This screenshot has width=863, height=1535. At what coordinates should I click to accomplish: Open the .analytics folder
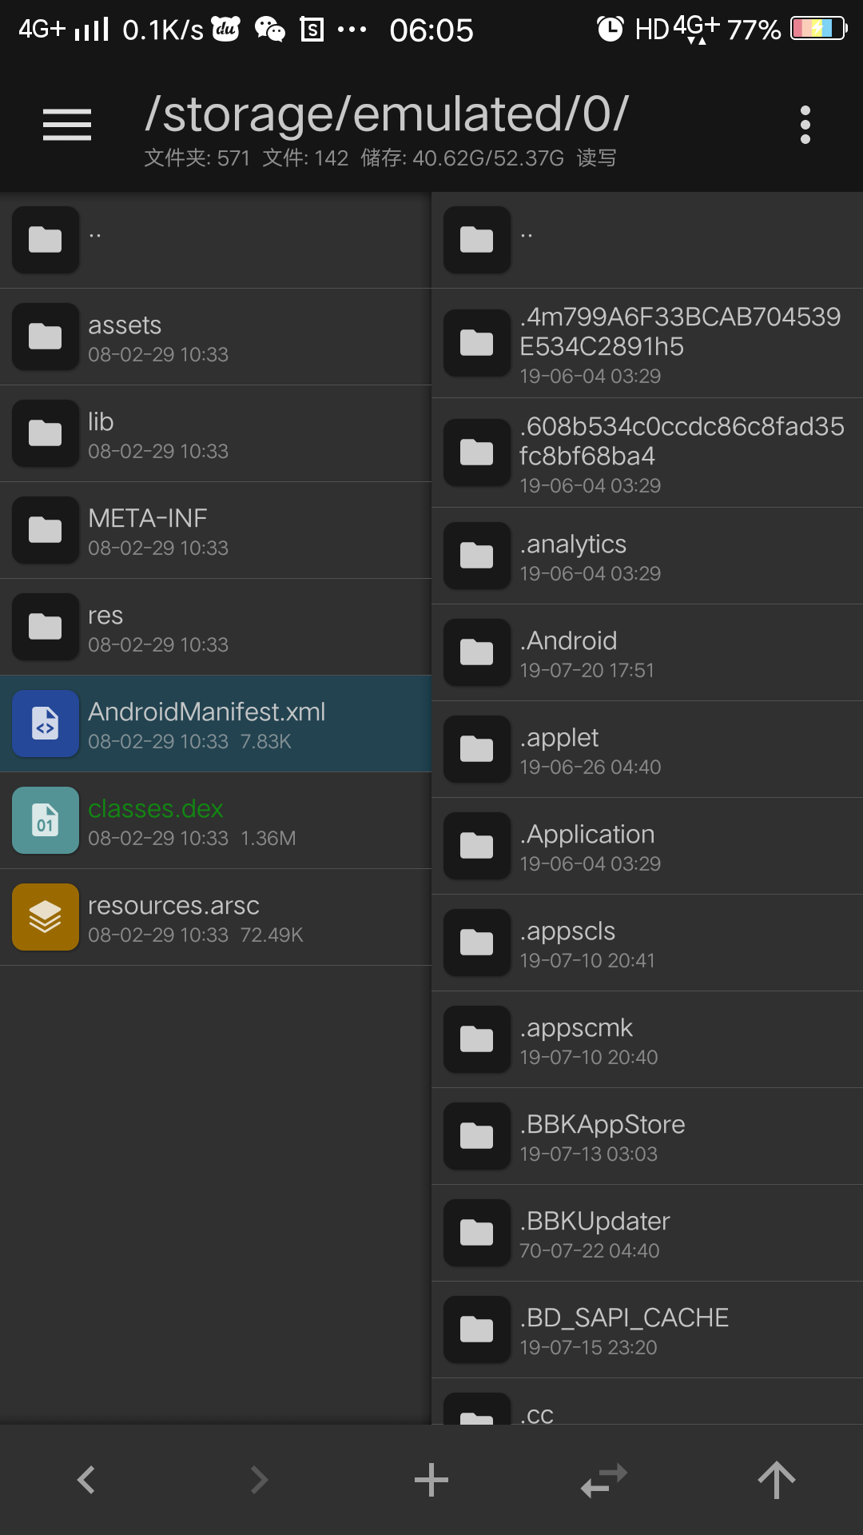point(647,556)
